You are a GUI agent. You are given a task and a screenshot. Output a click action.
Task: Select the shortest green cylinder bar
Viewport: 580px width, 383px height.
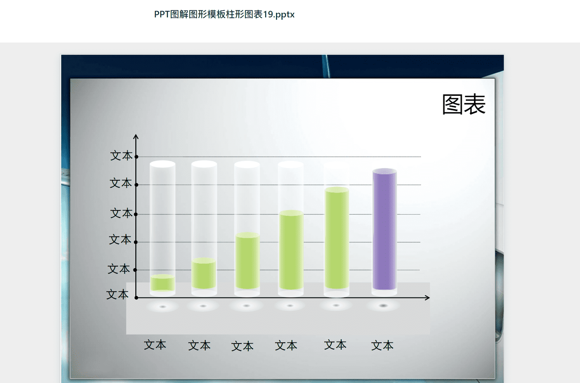click(x=162, y=283)
